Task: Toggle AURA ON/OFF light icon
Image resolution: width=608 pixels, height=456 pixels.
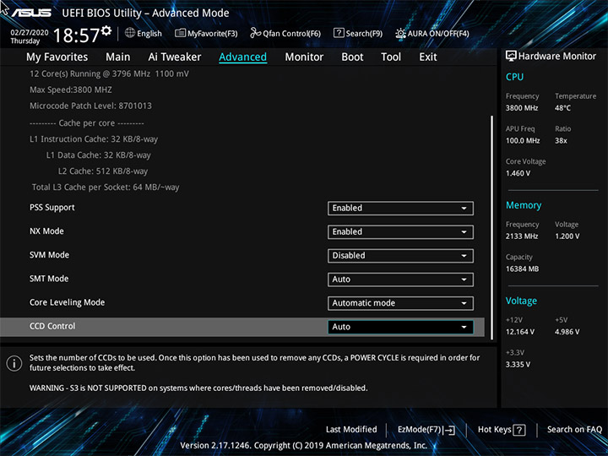Action: pyautogui.click(x=400, y=33)
